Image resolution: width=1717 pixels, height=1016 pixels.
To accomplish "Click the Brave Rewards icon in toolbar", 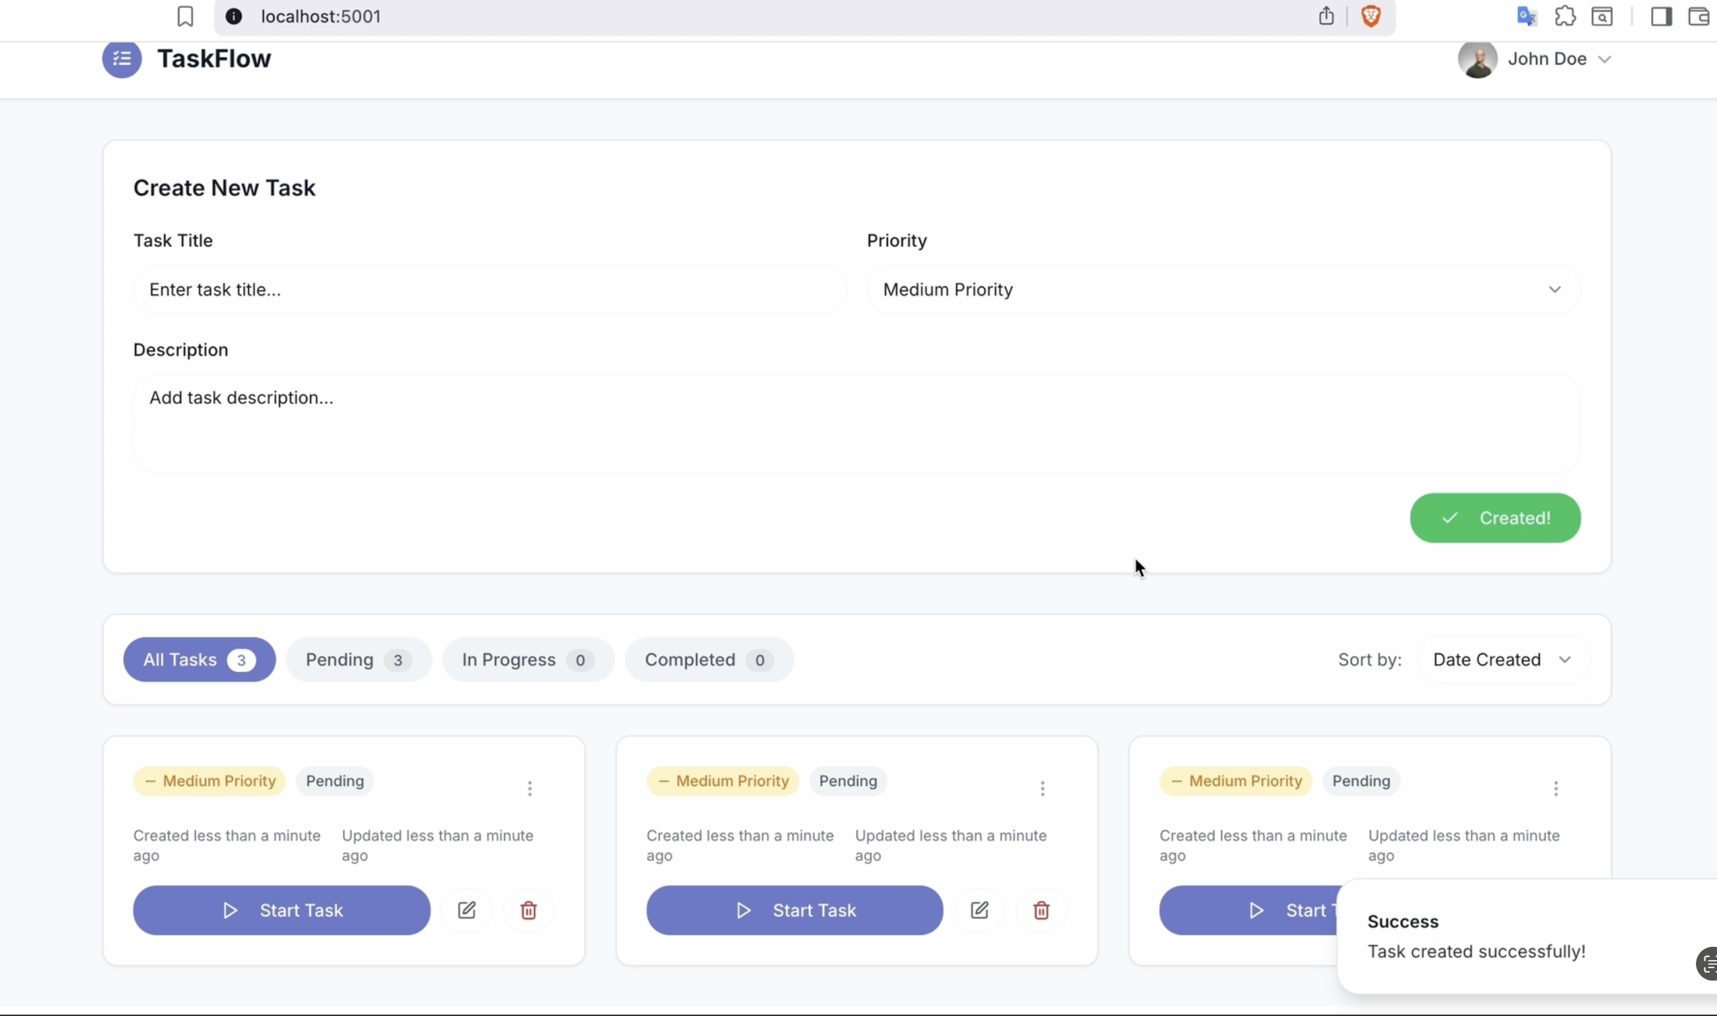I will coord(1372,16).
